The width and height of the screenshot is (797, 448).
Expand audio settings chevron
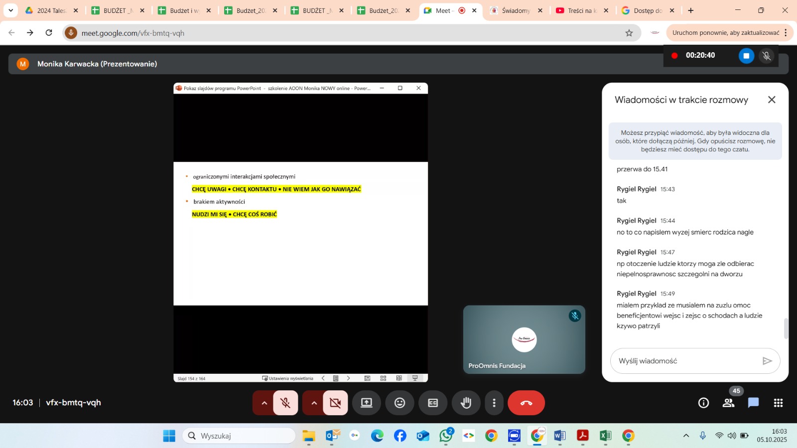tap(264, 403)
